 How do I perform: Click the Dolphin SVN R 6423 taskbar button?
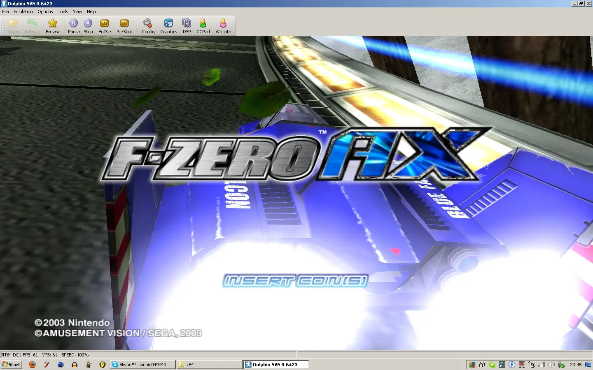(x=276, y=365)
